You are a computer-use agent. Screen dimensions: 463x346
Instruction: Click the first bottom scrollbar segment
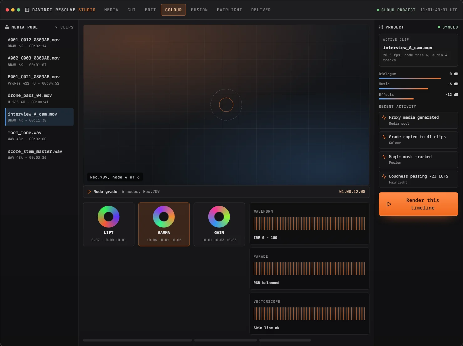138,340
